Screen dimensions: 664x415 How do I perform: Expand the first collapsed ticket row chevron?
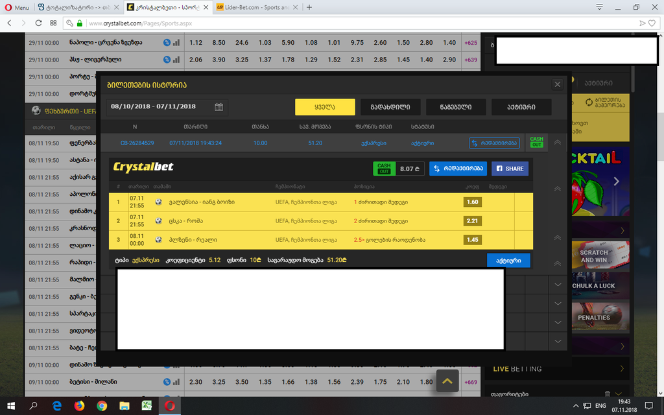[x=557, y=285]
